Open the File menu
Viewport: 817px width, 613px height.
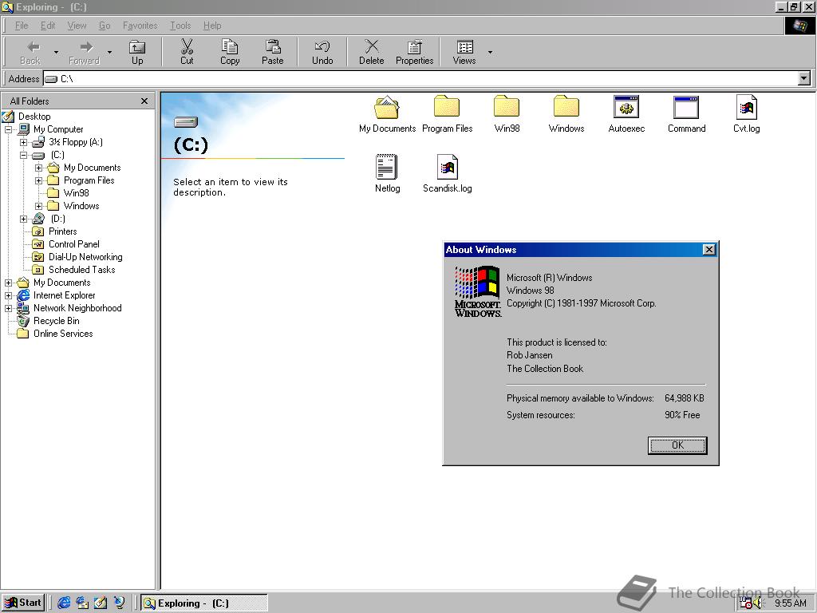tap(22, 26)
